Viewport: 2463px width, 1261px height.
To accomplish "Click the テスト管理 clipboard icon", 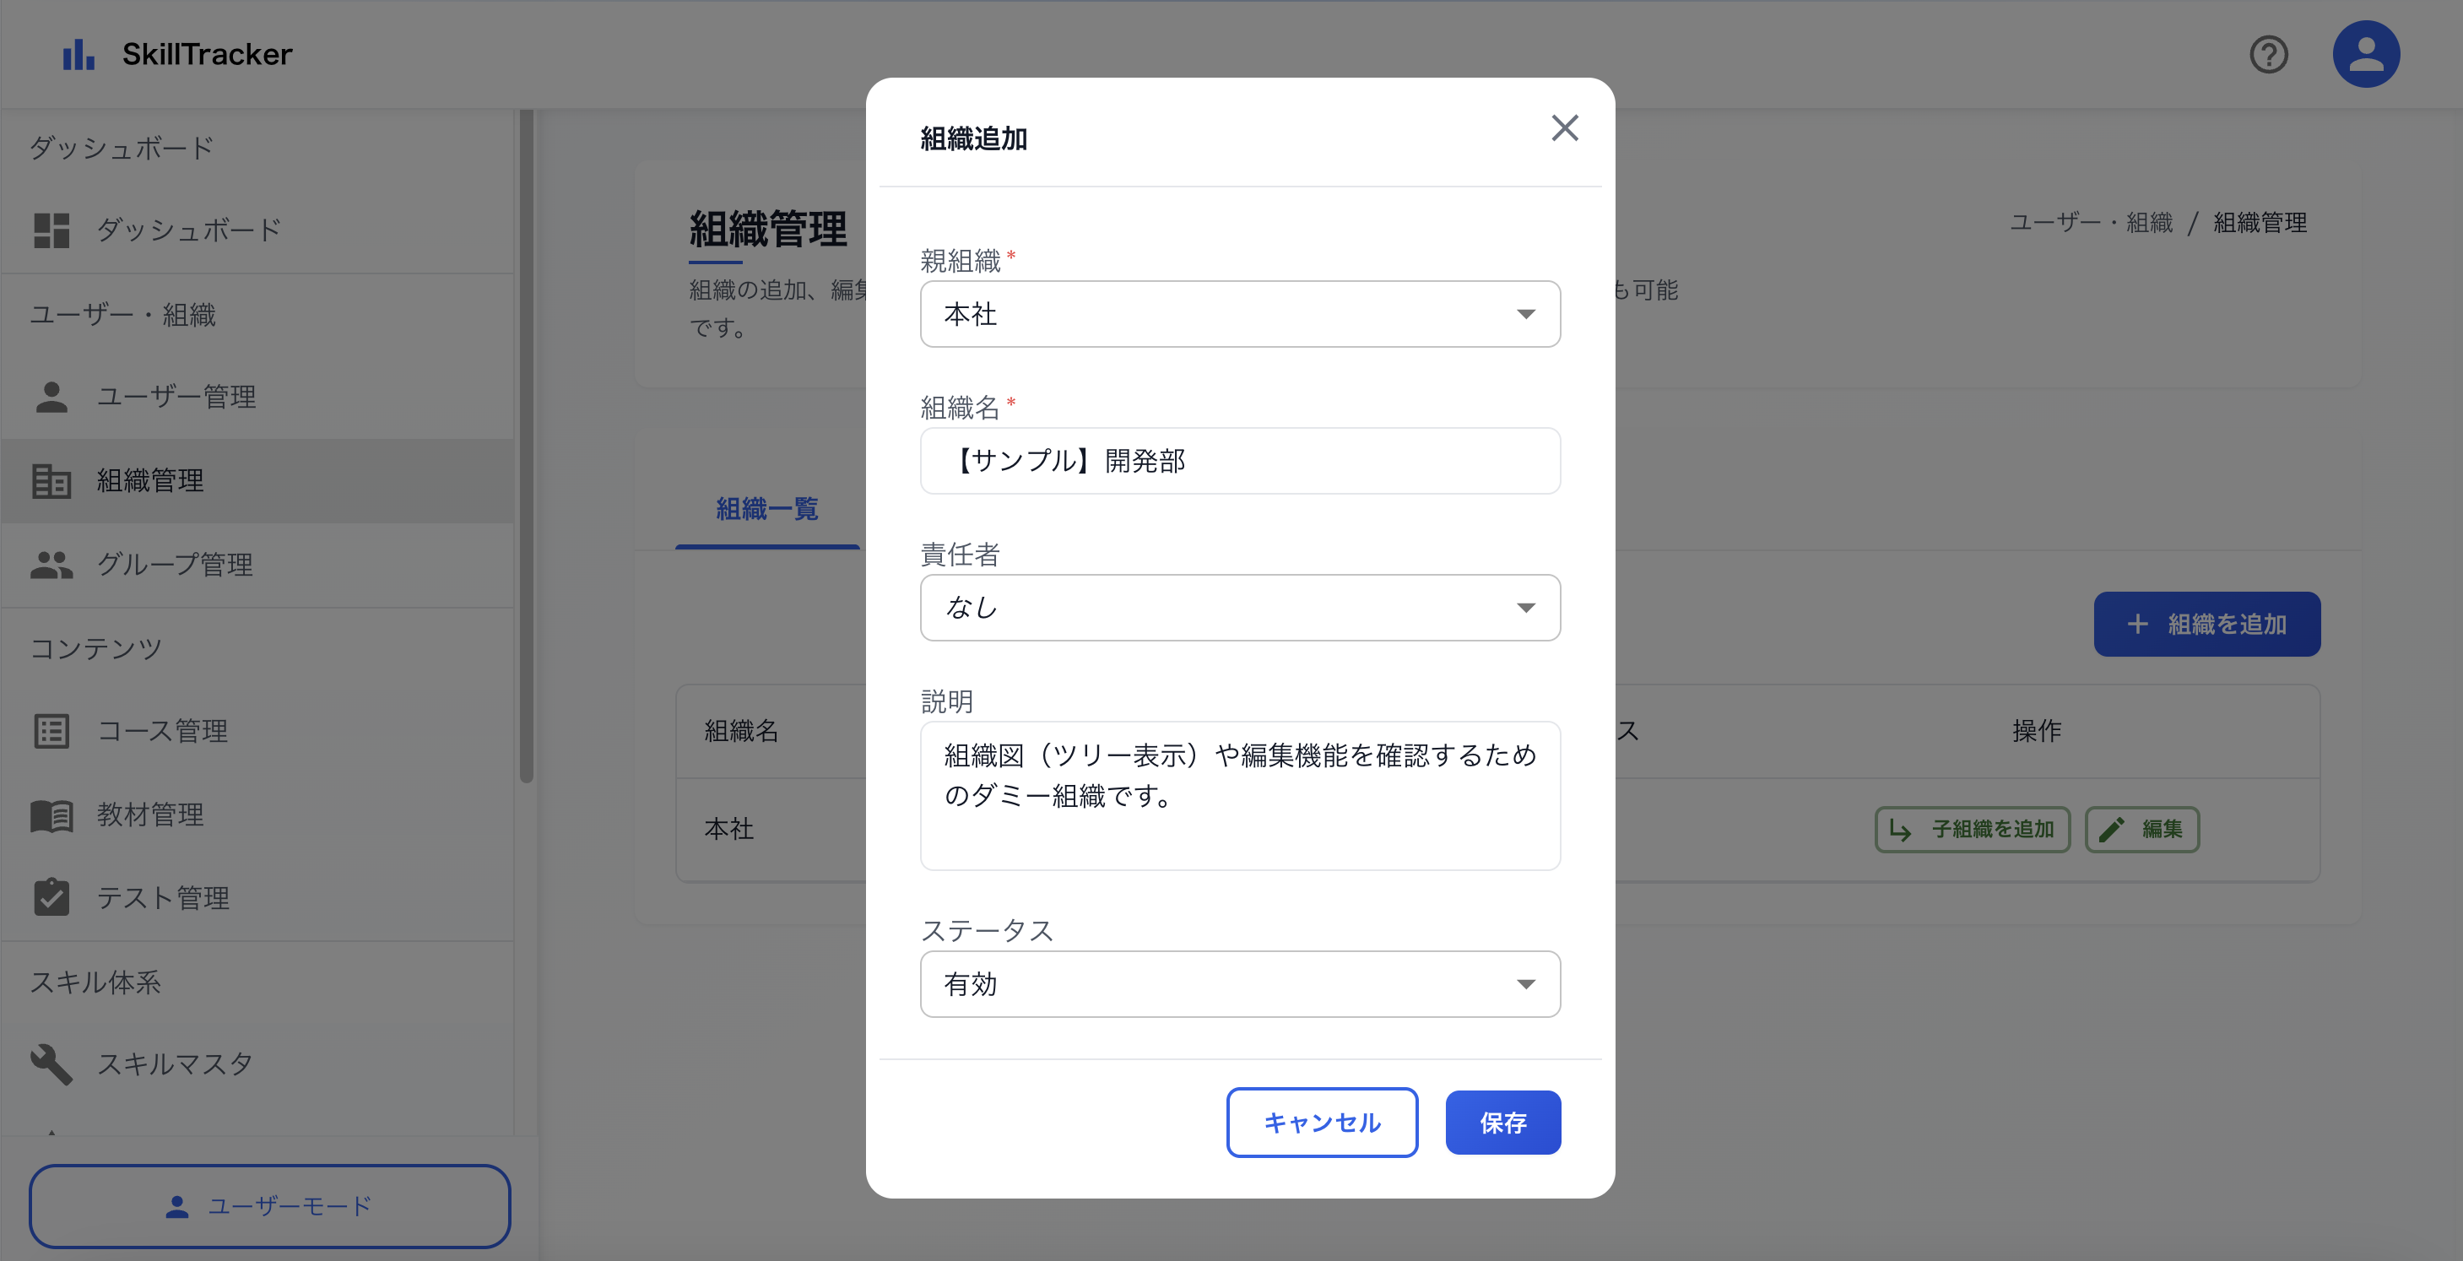I will [x=52, y=896].
